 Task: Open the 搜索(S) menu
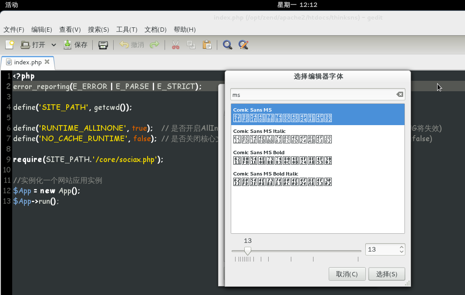click(x=98, y=30)
